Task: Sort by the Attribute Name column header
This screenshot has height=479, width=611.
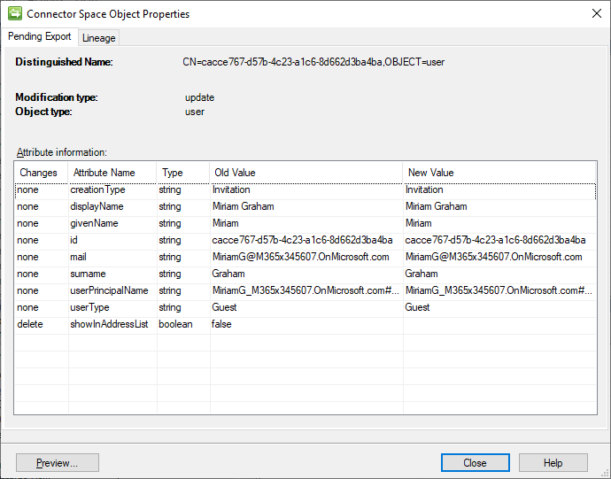Action: [112, 173]
